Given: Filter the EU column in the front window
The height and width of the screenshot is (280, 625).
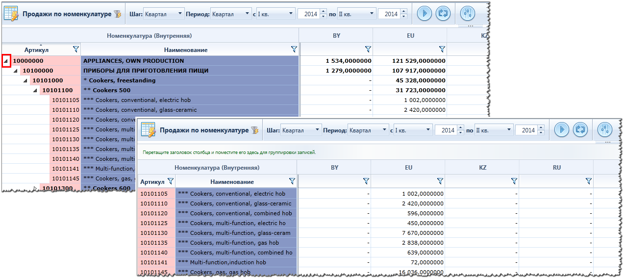Looking at the screenshot, I should click(x=440, y=181).
